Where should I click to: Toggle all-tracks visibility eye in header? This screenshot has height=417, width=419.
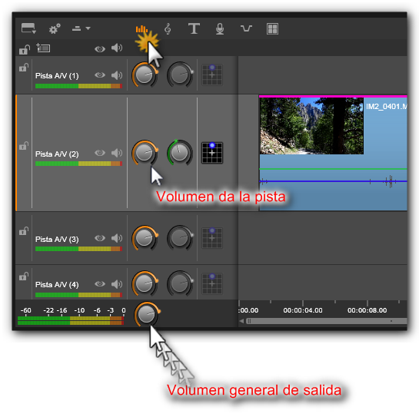tap(100, 49)
